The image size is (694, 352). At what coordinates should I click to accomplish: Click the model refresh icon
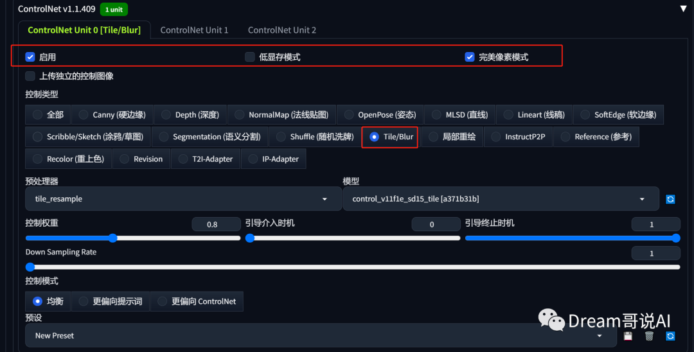tap(670, 199)
